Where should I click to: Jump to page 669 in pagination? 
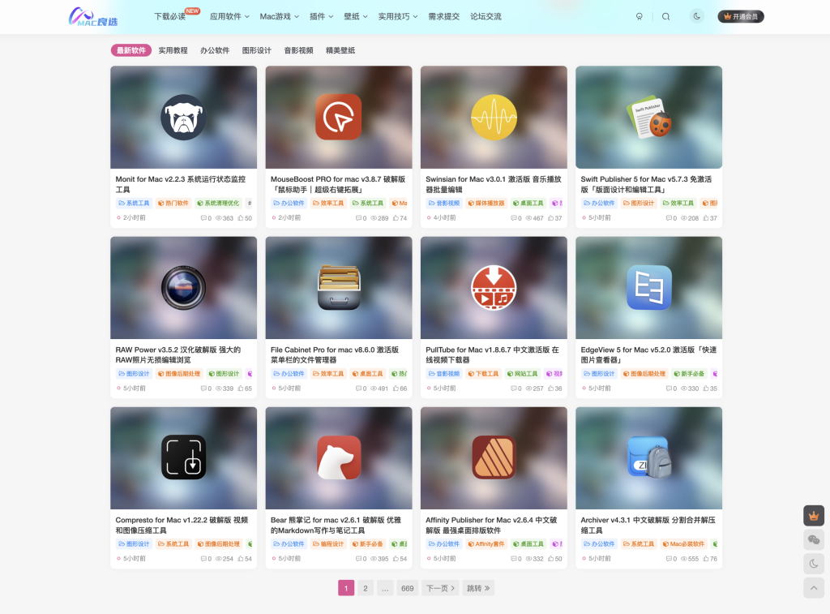408,588
